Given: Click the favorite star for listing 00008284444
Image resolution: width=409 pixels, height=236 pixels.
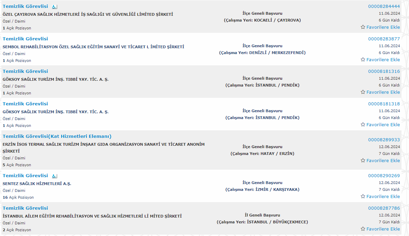Looking at the screenshot, I should tap(363, 27).
